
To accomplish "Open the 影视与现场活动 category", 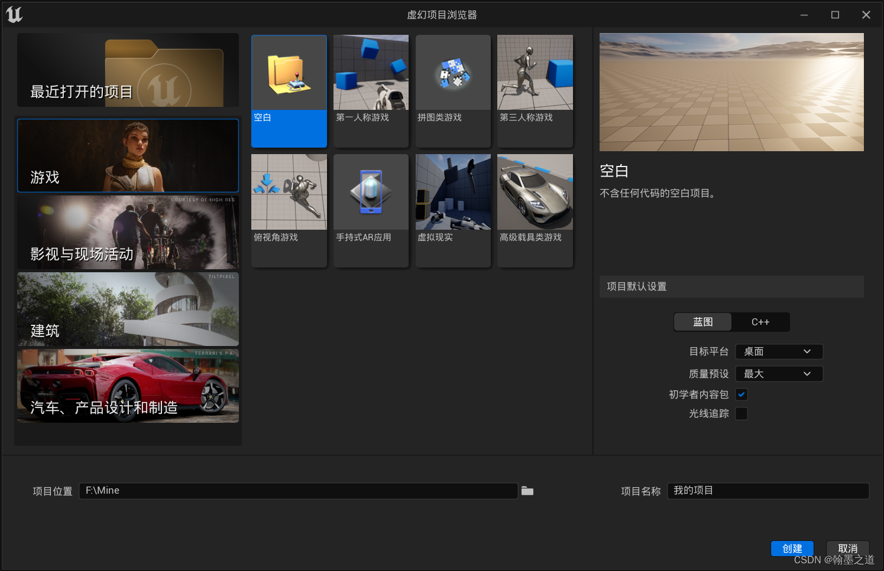I will tap(128, 233).
